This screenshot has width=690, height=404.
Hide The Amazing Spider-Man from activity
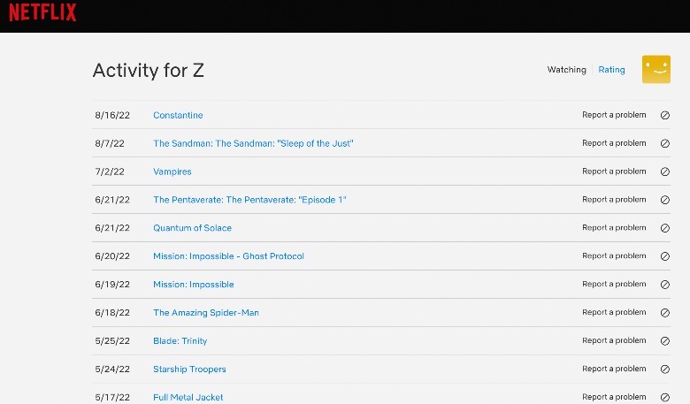[665, 313]
